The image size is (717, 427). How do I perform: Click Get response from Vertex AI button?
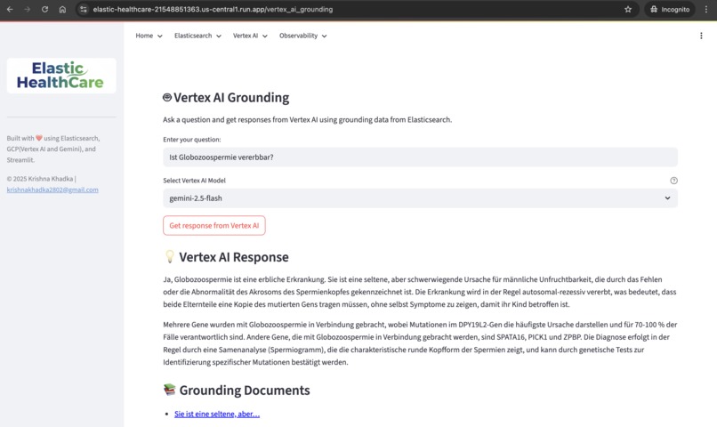tap(214, 225)
